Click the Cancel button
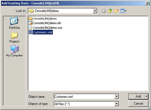This screenshot has width=151, height=110. [x=138, y=103]
